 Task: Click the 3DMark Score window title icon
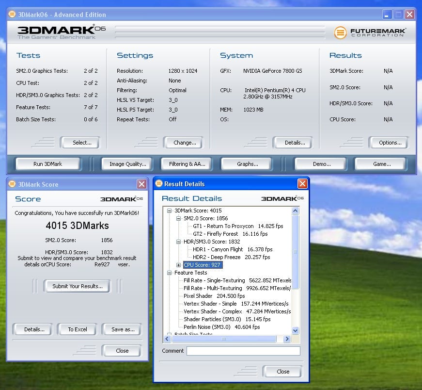12,184
